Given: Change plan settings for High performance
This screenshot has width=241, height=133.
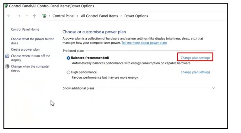Looking at the screenshot, I should tap(195, 72).
